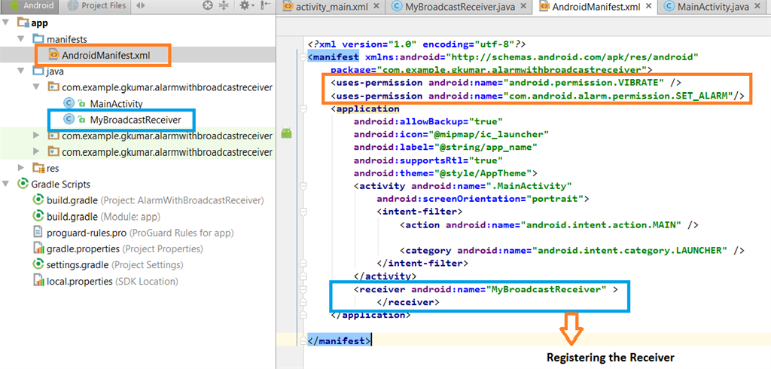Click the left-right arrows icon beside Project Files
The image size is (771, 369).
(x=139, y=6)
